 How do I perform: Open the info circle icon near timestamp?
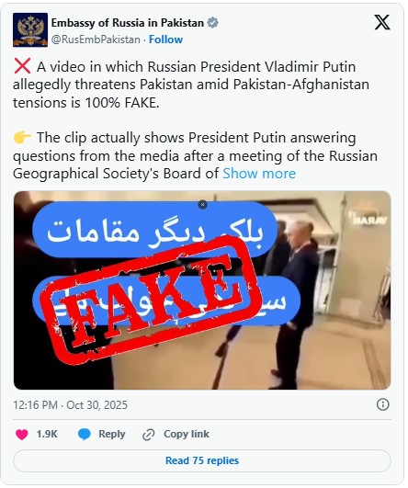pyautogui.click(x=383, y=404)
